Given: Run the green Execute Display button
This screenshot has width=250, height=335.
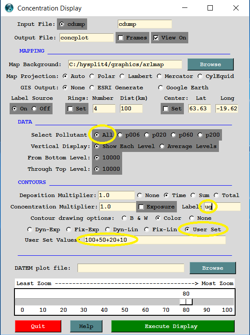Looking at the screenshot, I should [x=173, y=326].
